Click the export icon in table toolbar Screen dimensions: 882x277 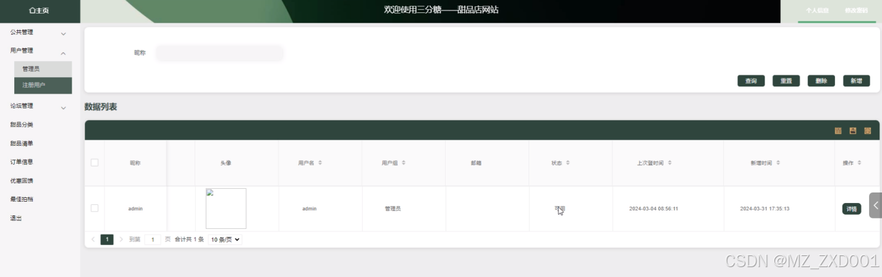coord(853,131)
